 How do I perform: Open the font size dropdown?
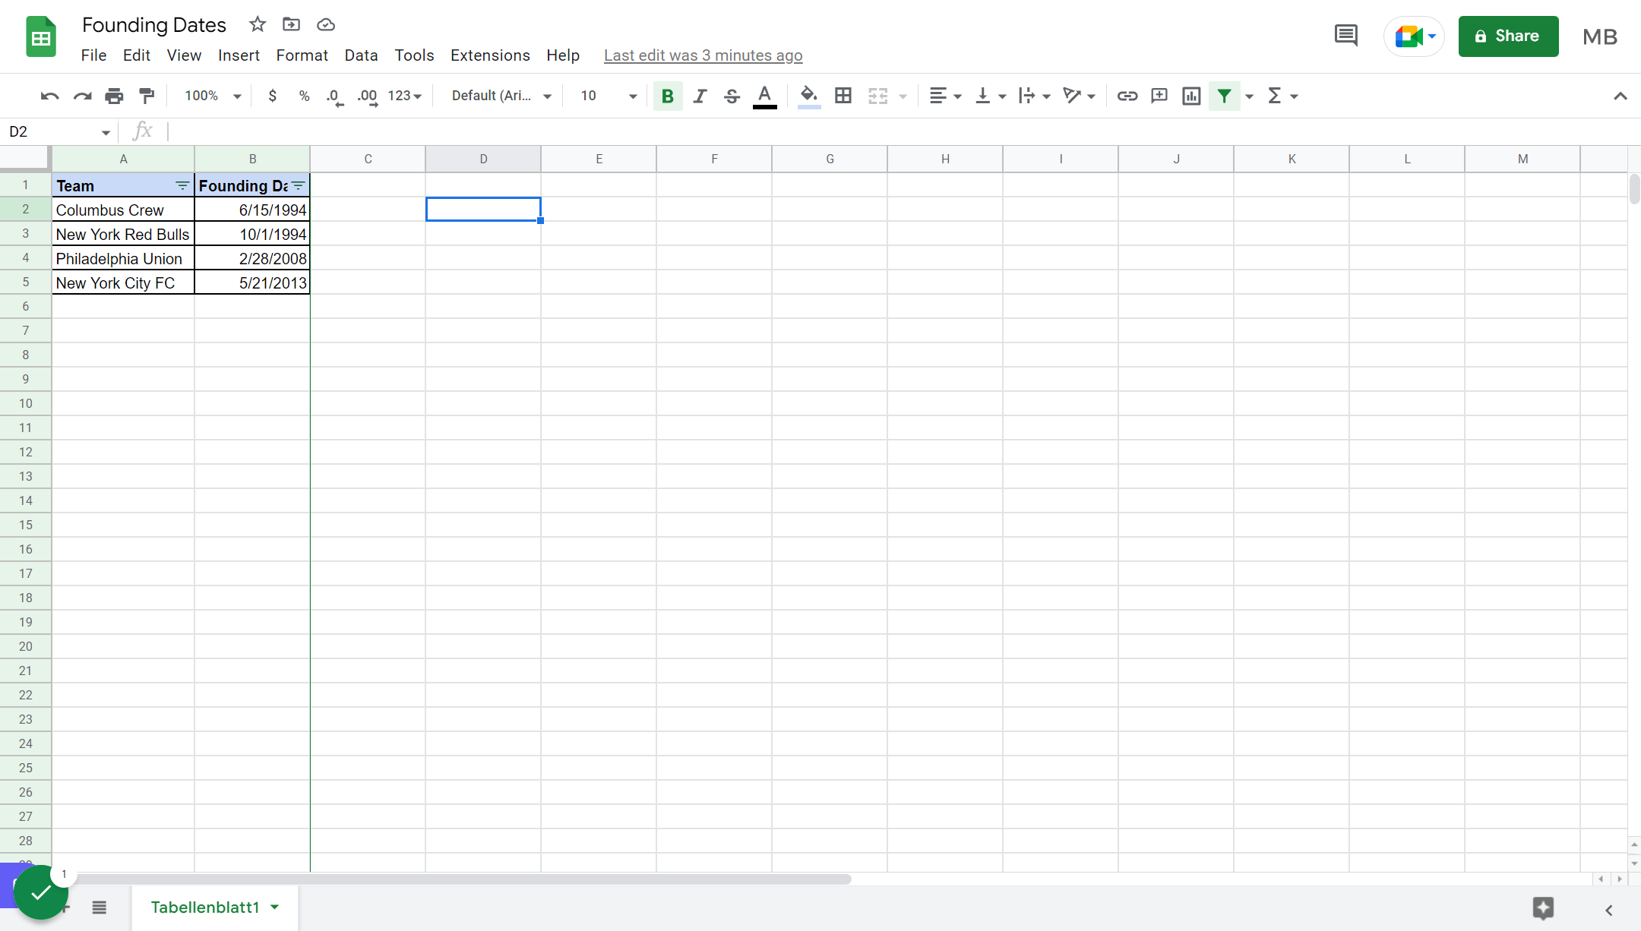click(608, 96)
